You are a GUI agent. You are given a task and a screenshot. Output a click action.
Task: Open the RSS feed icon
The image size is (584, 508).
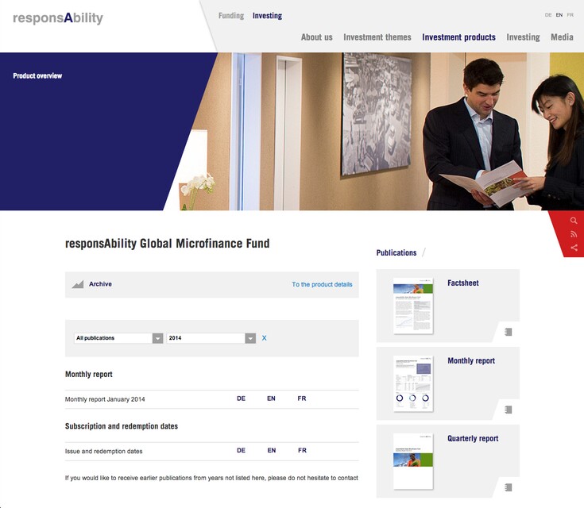(x=574, y=234)
